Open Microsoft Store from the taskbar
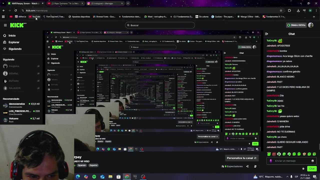 [x=118, y=177]
